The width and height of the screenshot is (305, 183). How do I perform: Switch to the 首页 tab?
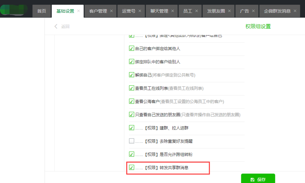(x=42, y=11)
